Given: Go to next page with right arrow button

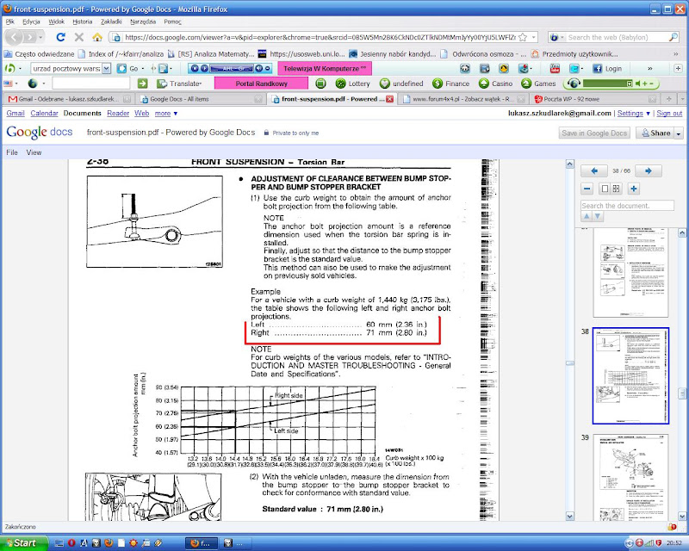Looking at the screenshot, I should 649,171.
